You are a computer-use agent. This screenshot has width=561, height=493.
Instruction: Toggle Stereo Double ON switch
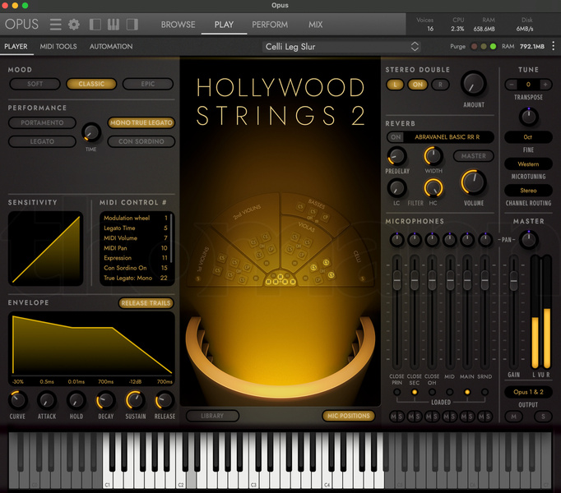click(x=418, y=85)
